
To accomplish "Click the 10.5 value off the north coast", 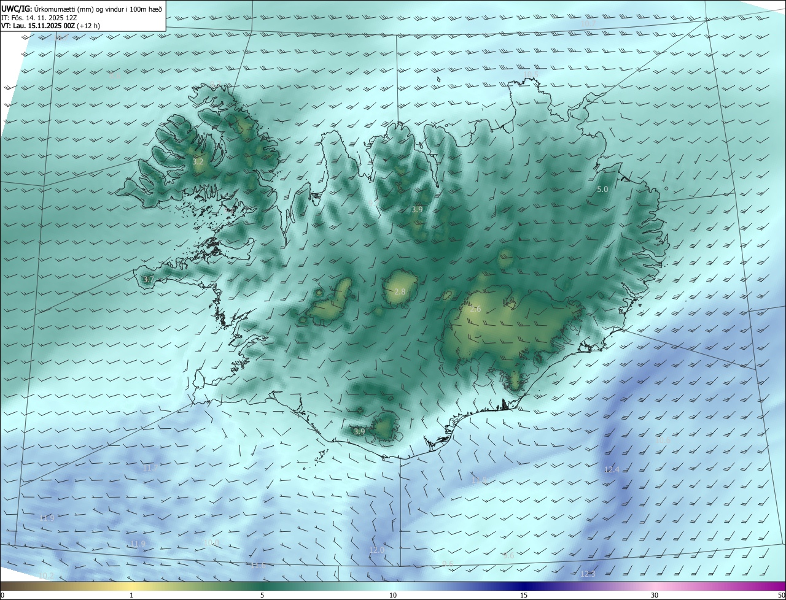I will pos(531,75).
